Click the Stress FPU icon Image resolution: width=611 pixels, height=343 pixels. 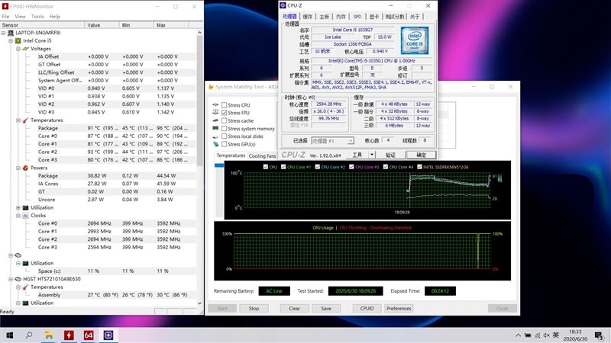(215, 112)
